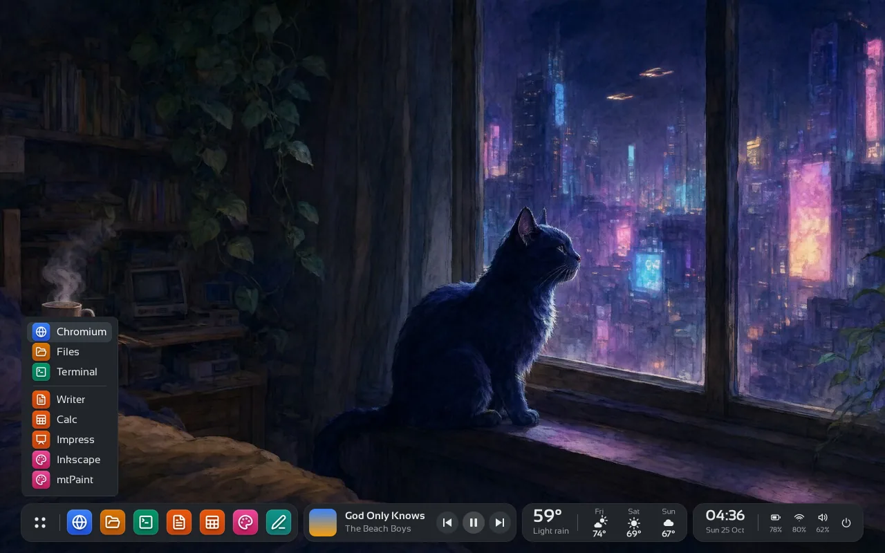Select Writer in the launcher menu
Image resolution: width=885 pixels, height=553 pixels.
[69, 400]
